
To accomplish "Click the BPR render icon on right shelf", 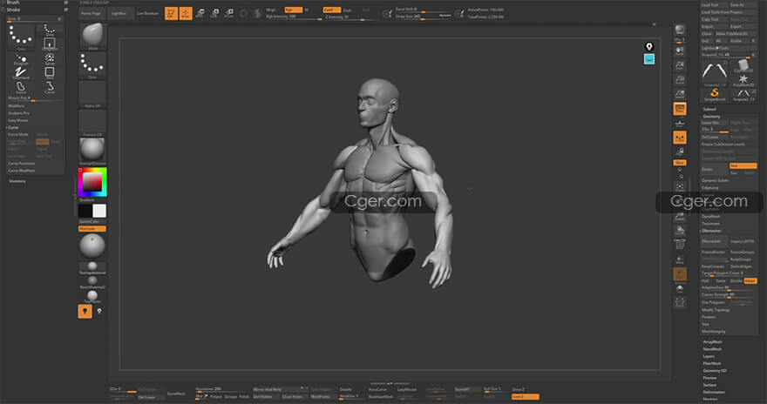I will (x=680, y=30).
